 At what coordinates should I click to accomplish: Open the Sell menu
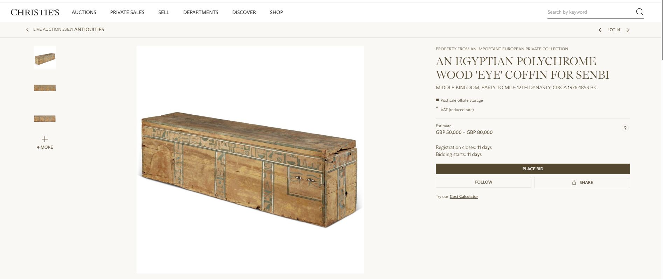coord(163,12)
